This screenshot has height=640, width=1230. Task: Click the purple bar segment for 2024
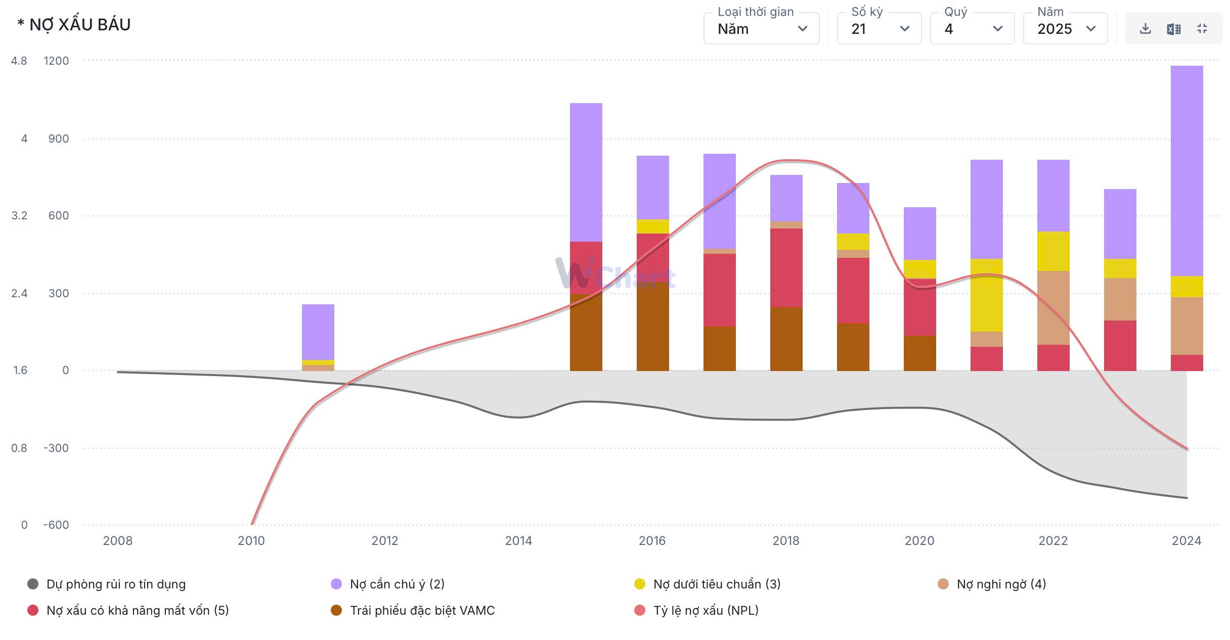1187,170
